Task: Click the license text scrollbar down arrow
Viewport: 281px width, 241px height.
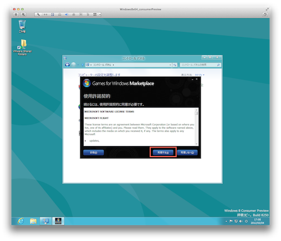Action: 196,144
